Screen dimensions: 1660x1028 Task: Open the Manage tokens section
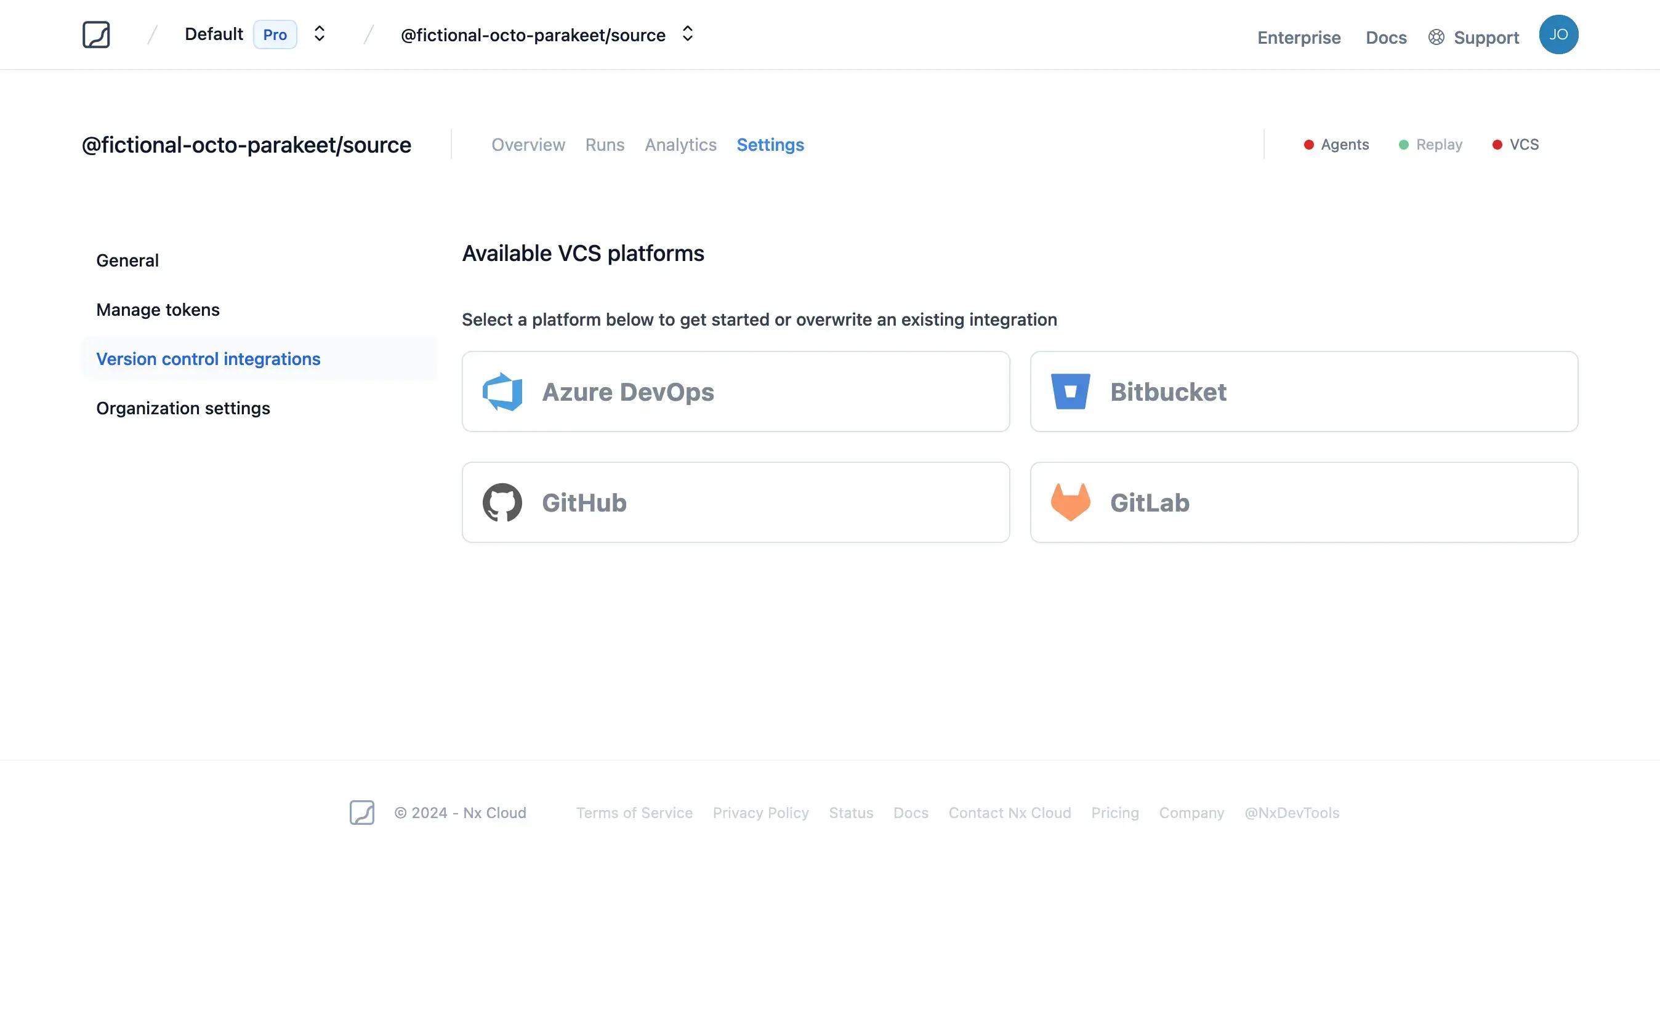[158, 310]
